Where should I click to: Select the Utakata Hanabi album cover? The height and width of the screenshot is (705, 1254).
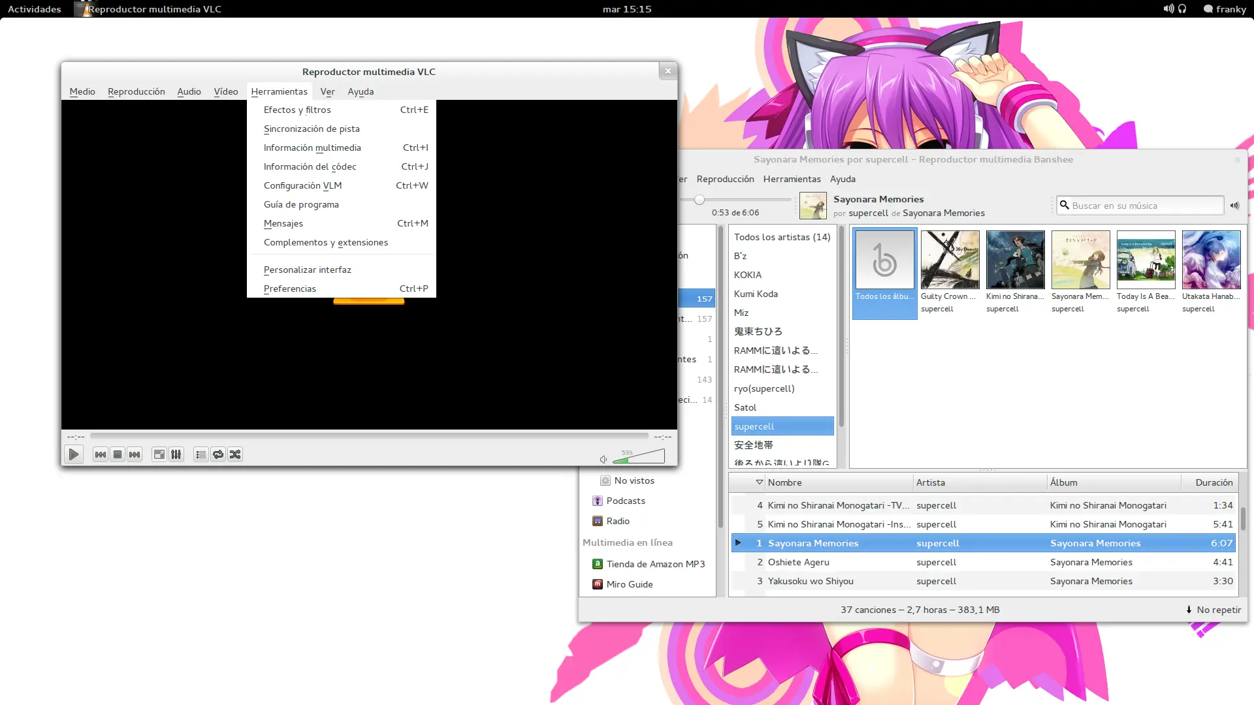pos(1211,260)
